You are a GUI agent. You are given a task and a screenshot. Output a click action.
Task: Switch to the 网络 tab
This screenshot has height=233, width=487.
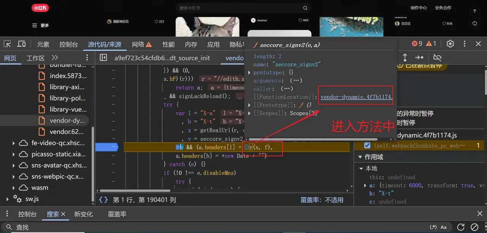[142, 44]
